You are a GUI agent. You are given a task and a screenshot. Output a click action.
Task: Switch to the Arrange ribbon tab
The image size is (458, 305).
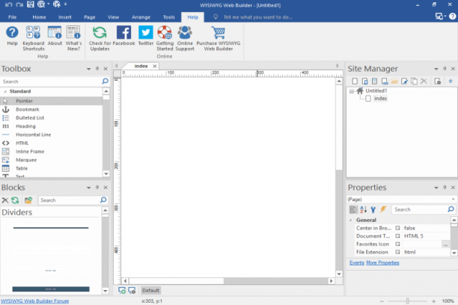pos(141,17)
